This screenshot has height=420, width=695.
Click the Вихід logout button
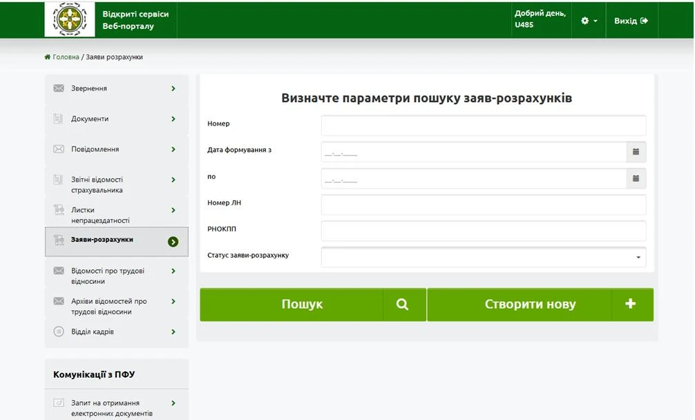click(x=630, y=20)
